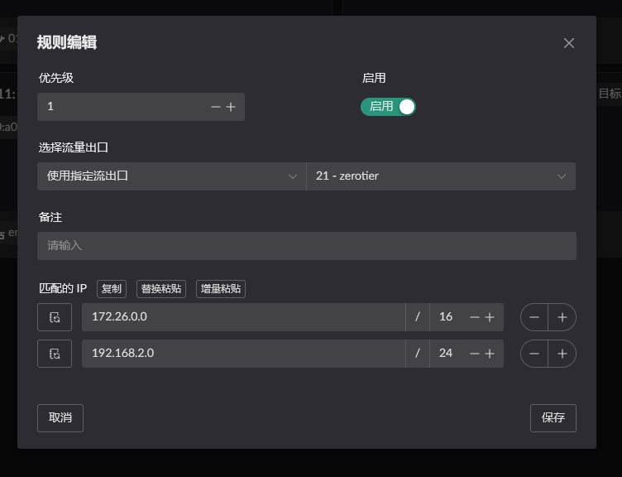Click the 复制 button
The height and width of the screenshot is (477, 622).
[112, 289]
